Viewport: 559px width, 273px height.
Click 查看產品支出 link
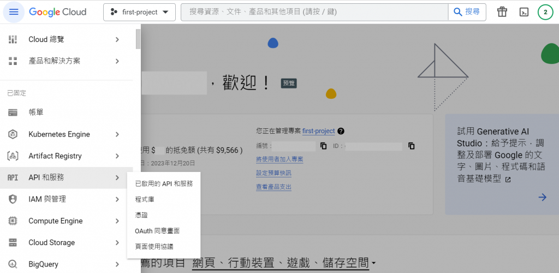tap(273, 187)
